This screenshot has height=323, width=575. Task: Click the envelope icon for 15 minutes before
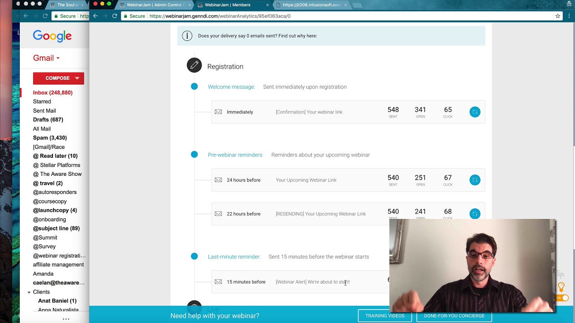pyautogui.click(x=218, y=282)
